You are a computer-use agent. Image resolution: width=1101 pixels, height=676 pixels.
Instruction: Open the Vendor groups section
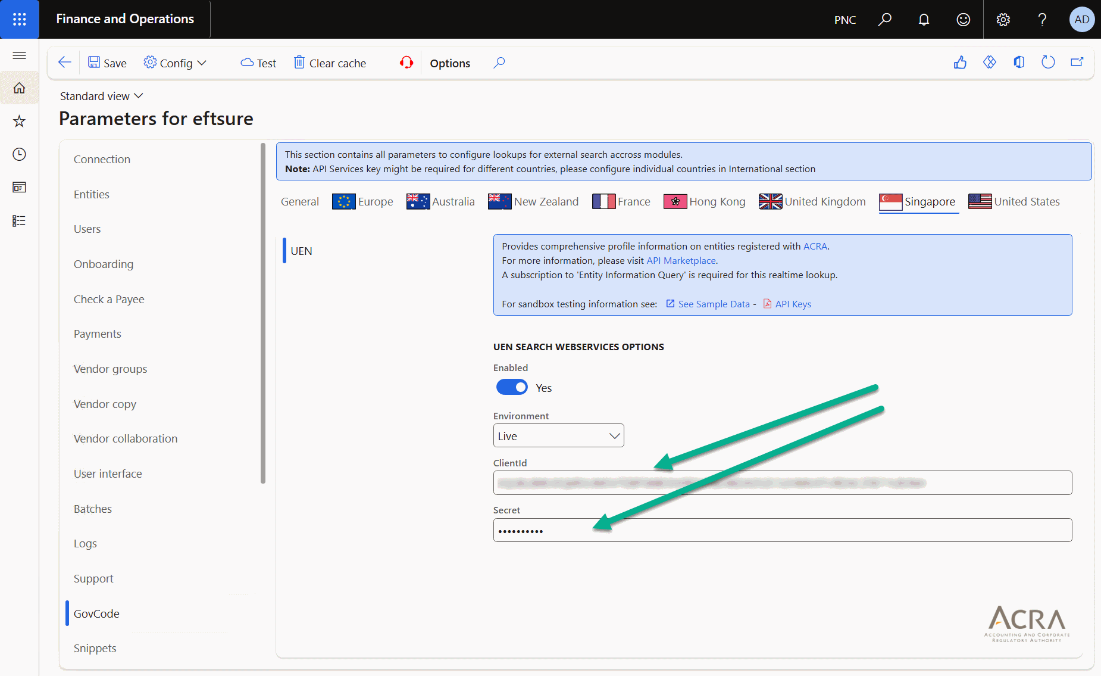(x=111, y=369)
